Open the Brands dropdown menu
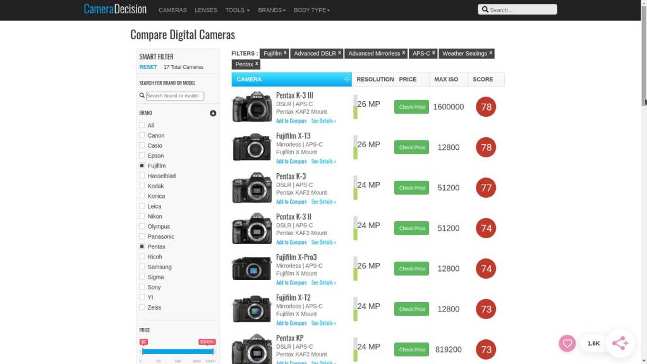This screenshot has height=364, width=647. coord(272,10)
